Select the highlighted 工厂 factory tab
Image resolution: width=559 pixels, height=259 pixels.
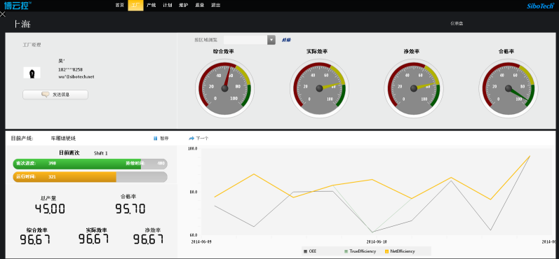135,5
